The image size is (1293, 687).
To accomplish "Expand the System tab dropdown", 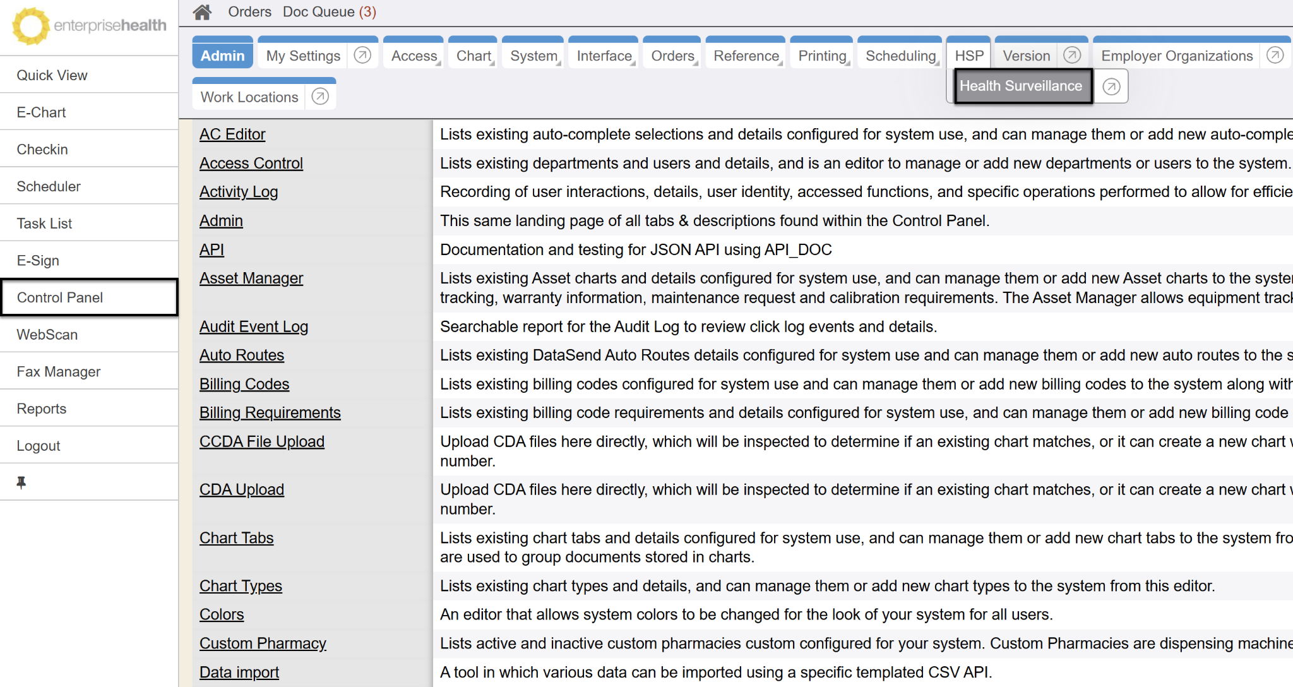I will (534, 56).
